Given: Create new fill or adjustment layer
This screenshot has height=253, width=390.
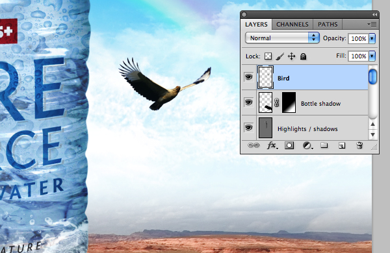Looking at the screenshot, I should tap(307, 145).
